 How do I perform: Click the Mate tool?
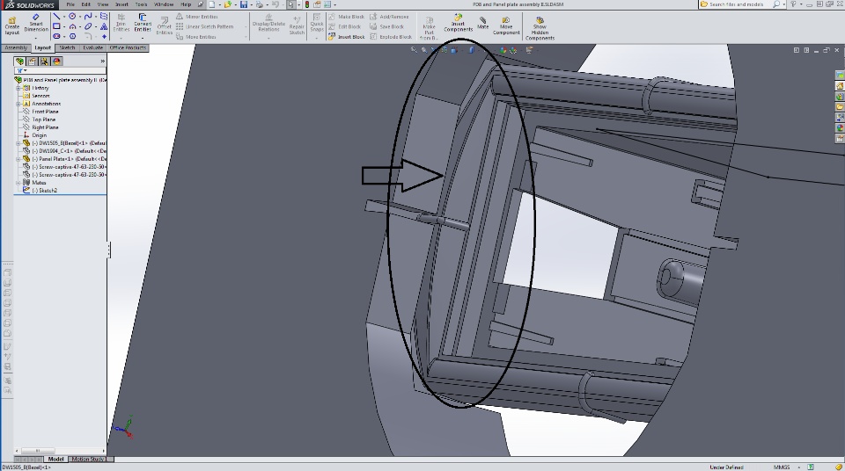point(483,23)
